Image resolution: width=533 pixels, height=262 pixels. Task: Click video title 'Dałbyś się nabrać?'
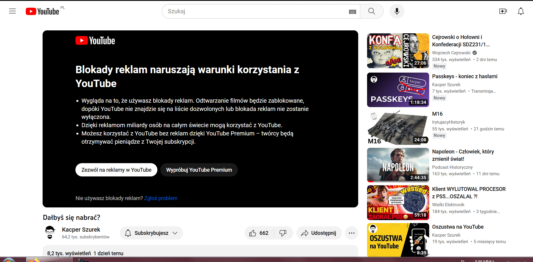point(72,218)
